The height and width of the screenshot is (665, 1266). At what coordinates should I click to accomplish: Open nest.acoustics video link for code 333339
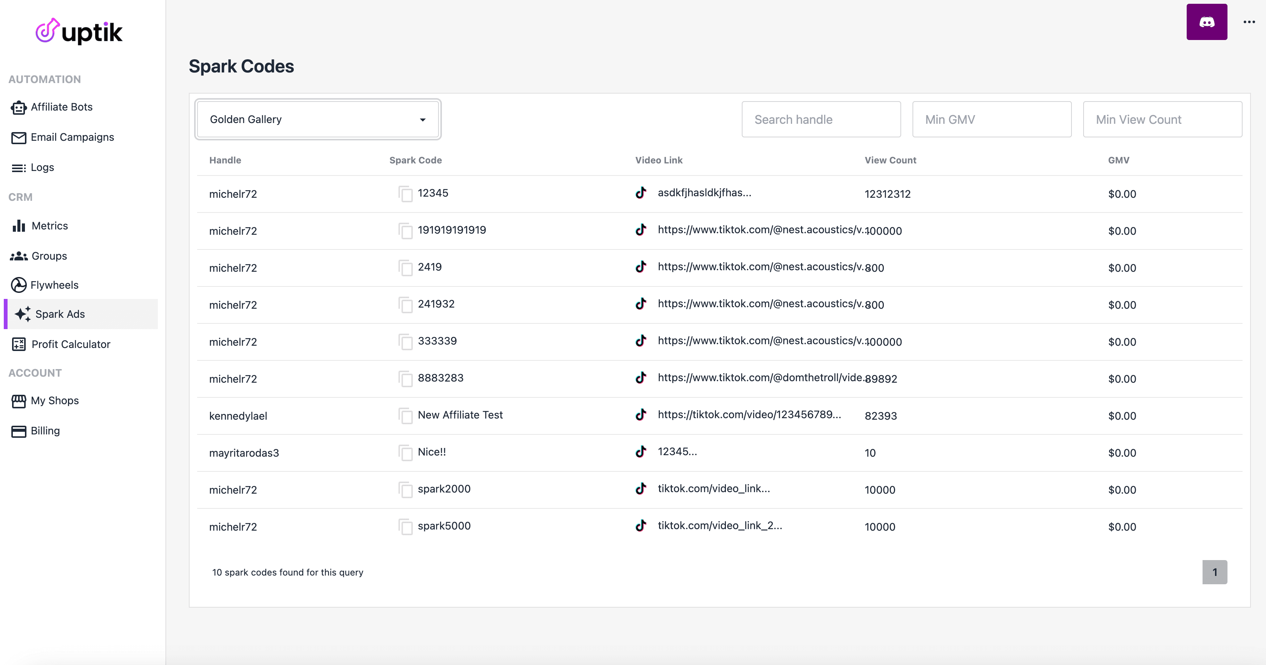pyautogui.click(x=761, y=340)
